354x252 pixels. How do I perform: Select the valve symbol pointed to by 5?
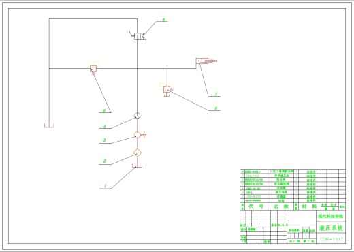coord(93,68)
